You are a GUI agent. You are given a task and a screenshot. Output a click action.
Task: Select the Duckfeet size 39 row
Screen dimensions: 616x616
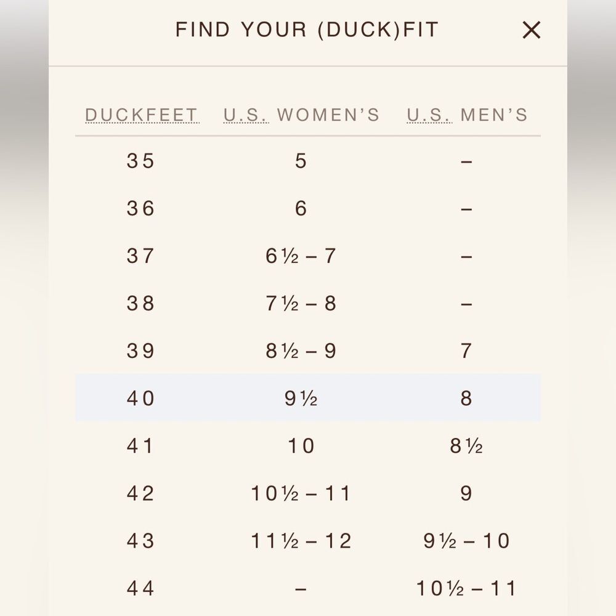(308, 351)
